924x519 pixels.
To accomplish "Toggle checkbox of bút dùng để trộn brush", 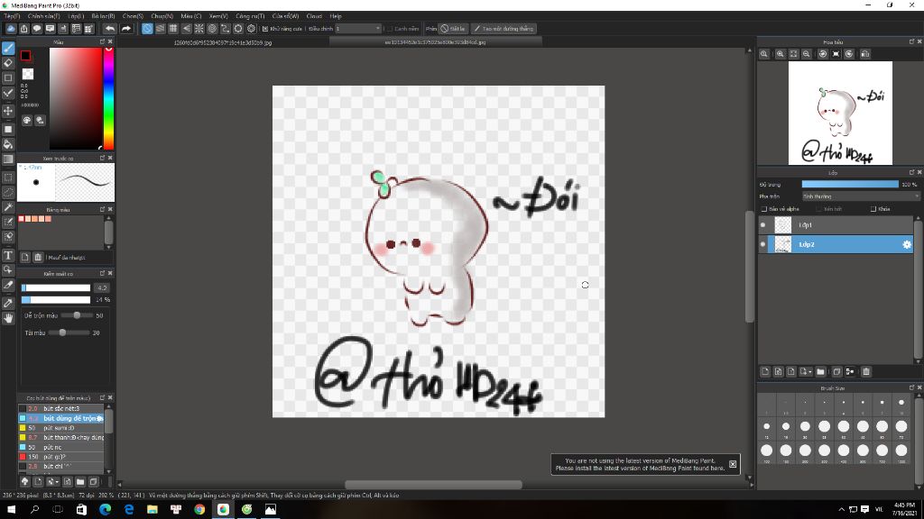I will click(23, 418).
